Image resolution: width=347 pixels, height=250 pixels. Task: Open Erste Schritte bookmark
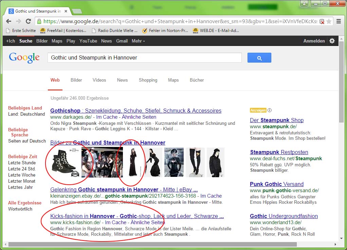pyautogui.click(x=21, y=31)
